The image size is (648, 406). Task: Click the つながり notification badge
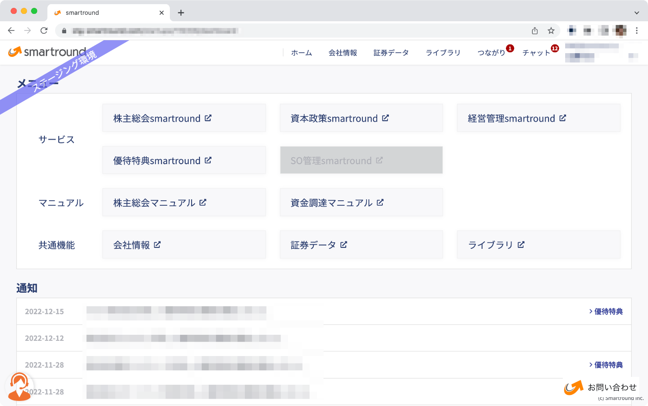510,48
